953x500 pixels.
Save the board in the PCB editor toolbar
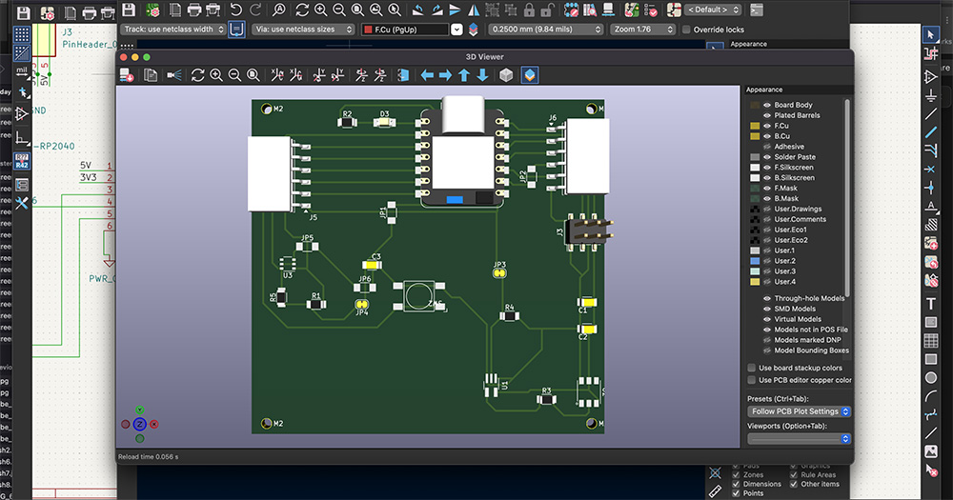point(129,10)
